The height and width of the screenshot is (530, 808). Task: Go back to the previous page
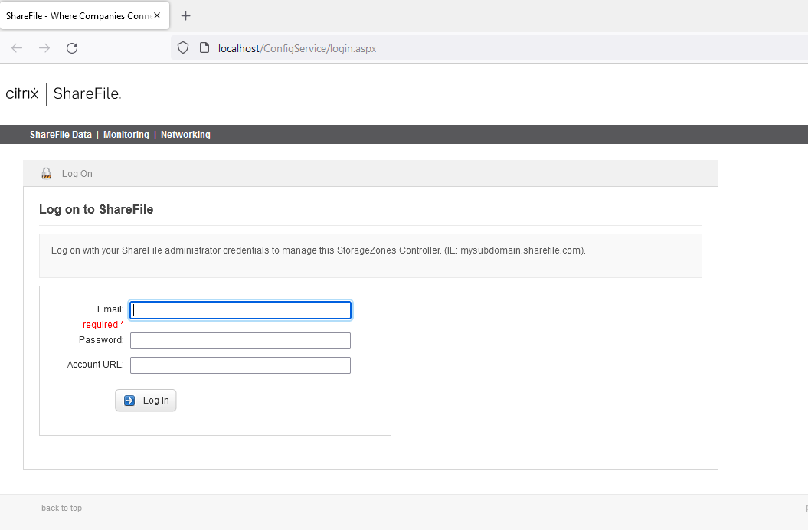coord(17,48)
